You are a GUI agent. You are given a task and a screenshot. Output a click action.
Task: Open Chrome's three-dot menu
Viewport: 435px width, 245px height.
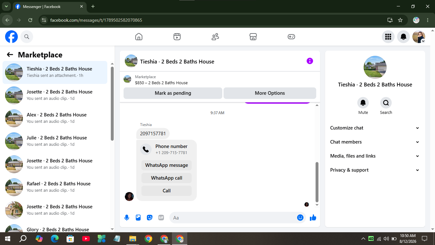pyautogui.click(x=428, y=20)
